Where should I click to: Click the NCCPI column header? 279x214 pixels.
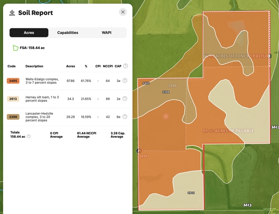click(107, 66)
